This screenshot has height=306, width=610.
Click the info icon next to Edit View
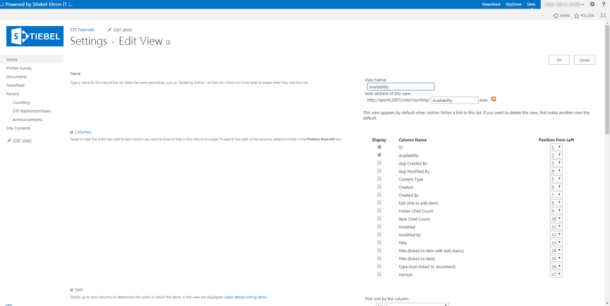(168, 42)
